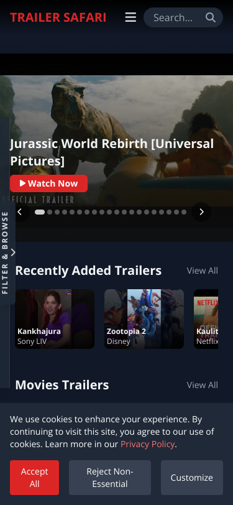Open the Netflix Kaulit trailer card
Image resolution: width=233 pixels, height=505 pixels.
tap(206, 319)
